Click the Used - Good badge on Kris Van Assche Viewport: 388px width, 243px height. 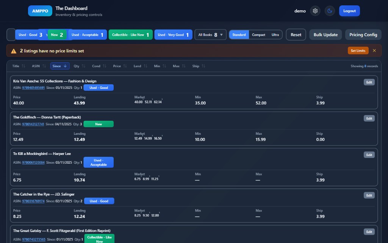[99, 88]
